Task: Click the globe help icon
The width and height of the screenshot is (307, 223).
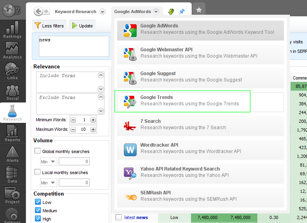Action: (11, 10)
